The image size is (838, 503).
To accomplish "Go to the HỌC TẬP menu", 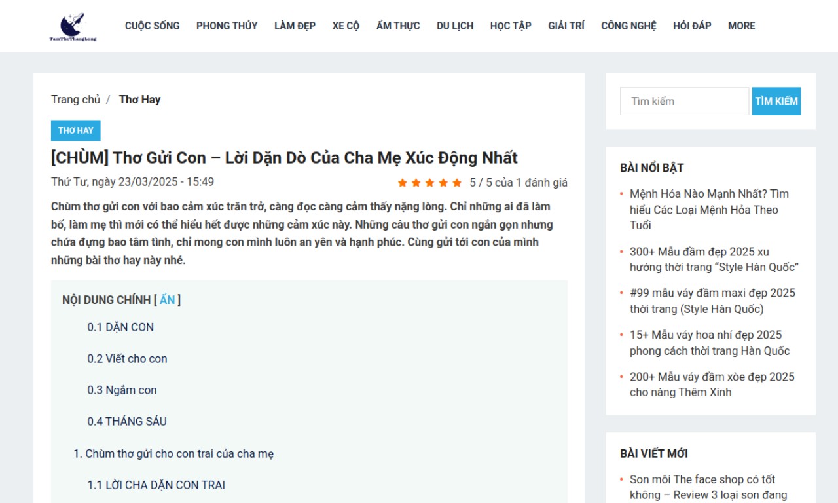I will click(511, 26).
